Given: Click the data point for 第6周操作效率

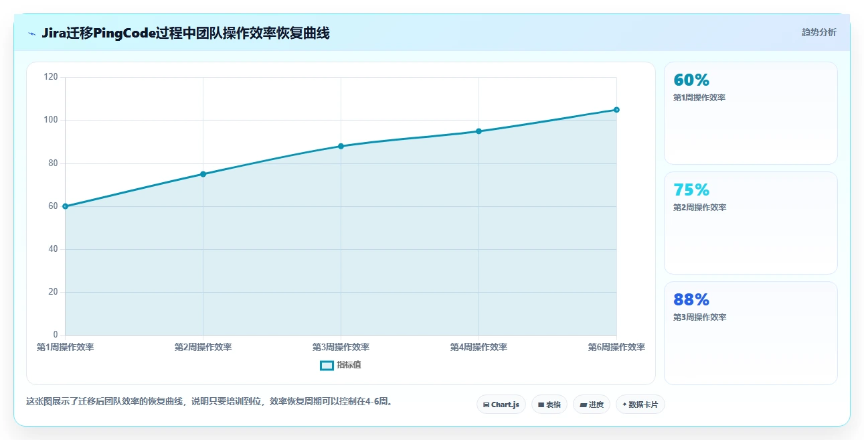Looking at the screenshot, I should [616, 110].
